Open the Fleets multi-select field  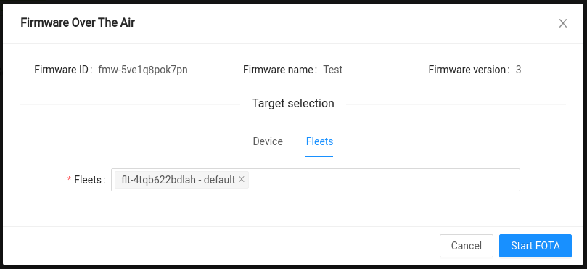click(x=315, y=180)
